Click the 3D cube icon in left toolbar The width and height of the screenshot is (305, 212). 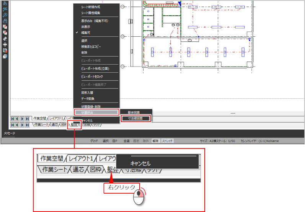click(5, 56)
